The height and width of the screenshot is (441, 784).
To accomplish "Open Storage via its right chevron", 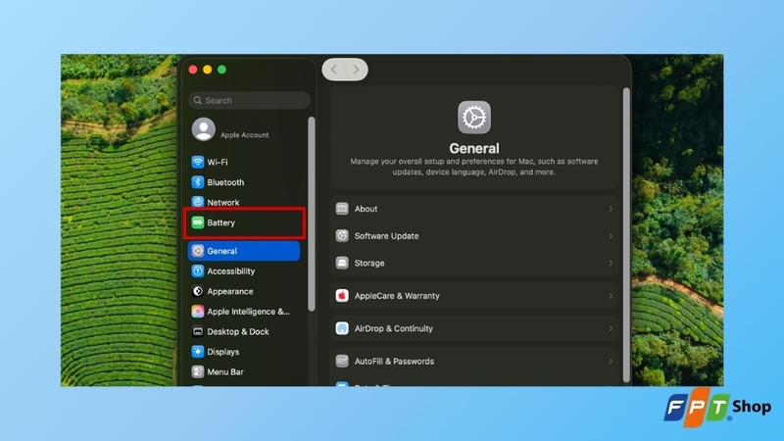I will pyautogui.click(x=611, y=263).
